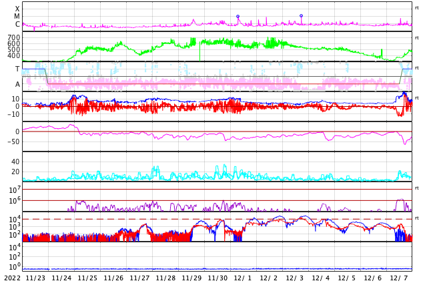
Task: Select the C flare class axis label
Action: [17, 24]
